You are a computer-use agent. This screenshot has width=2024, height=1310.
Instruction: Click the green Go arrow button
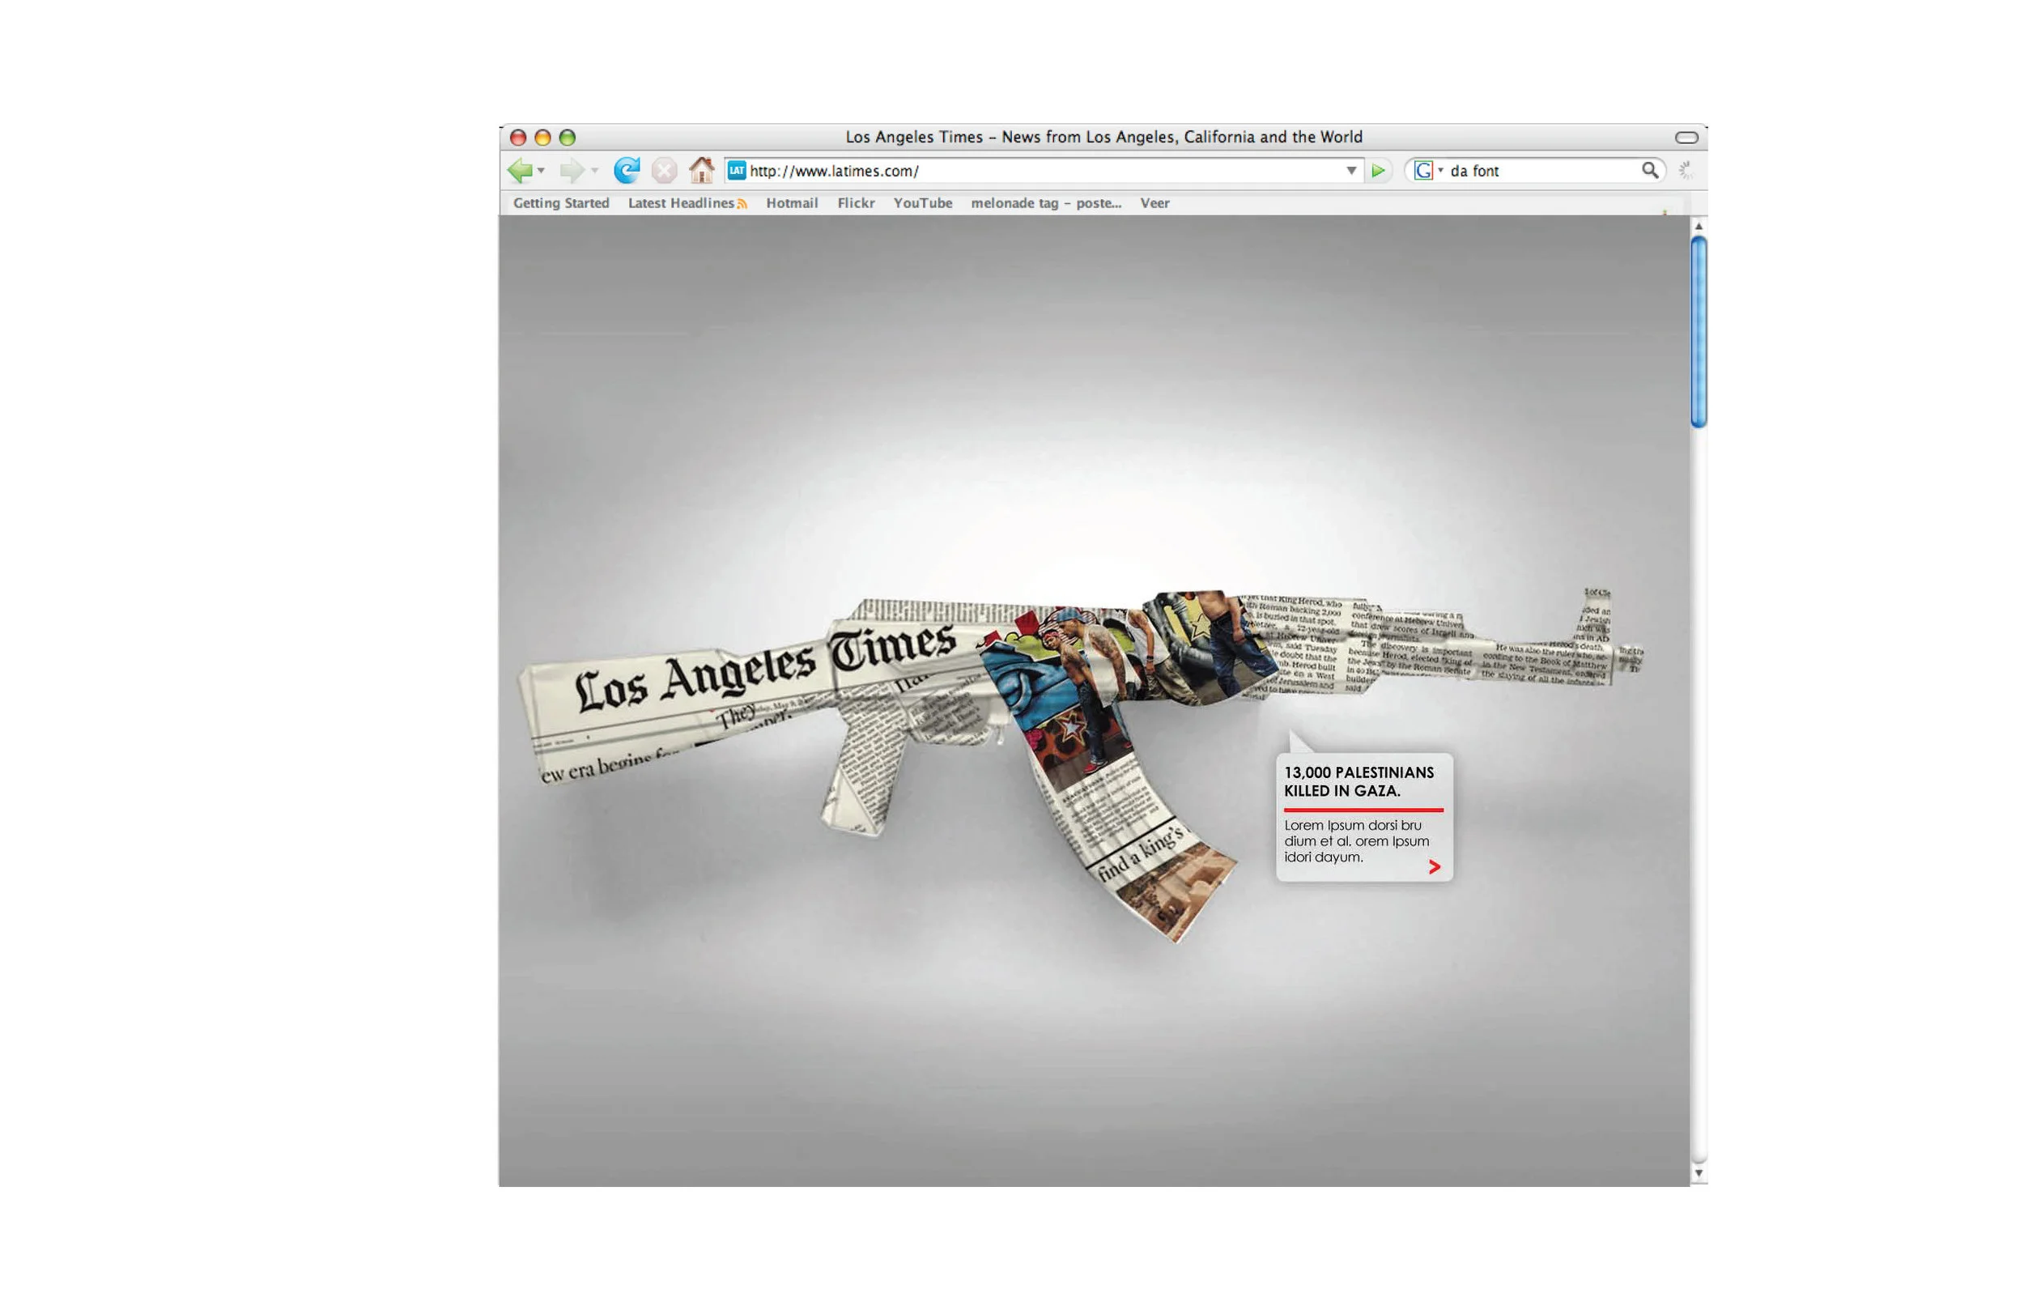pos(1379,171)
